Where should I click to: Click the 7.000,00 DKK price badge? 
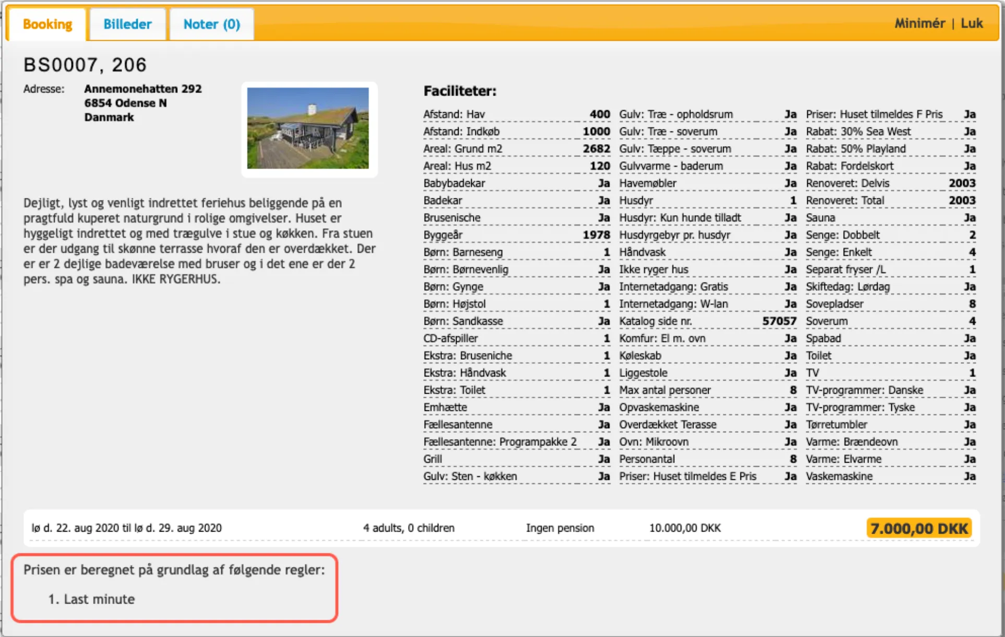(x=919, y=528)
